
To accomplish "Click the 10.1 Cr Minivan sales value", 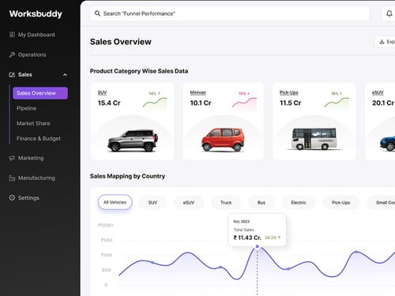I will [201, 103].
